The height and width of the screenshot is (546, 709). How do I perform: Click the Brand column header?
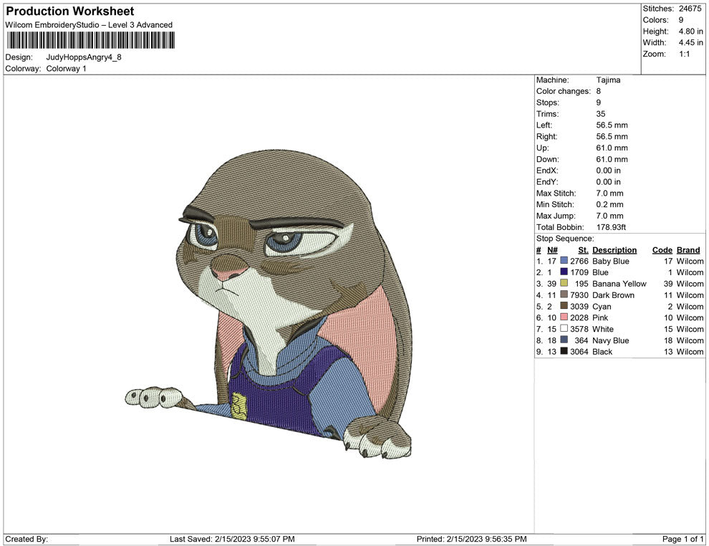tap(688, 249)
